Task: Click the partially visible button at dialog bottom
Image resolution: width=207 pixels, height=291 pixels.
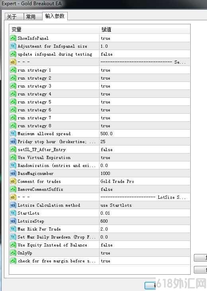Action: pos(150,285)
